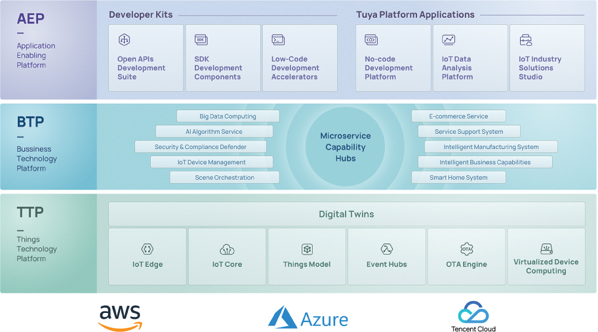Click the AWS logo

120,318
